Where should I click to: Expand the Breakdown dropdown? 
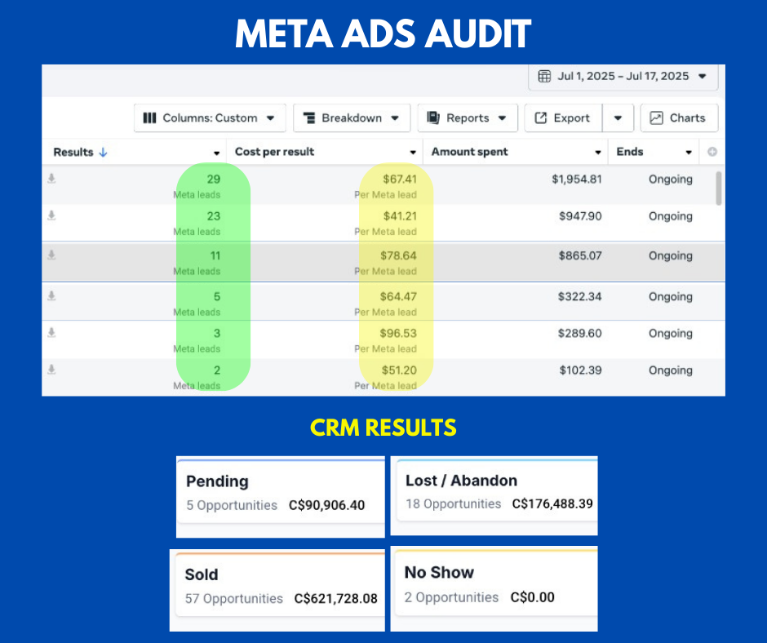pyautogui.click(x=351, y=118)
